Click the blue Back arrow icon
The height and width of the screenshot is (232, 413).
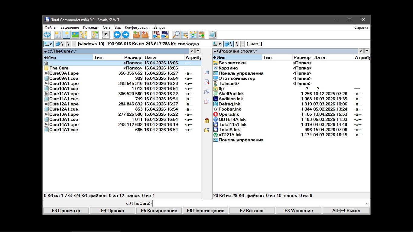(x=117, y=35)
